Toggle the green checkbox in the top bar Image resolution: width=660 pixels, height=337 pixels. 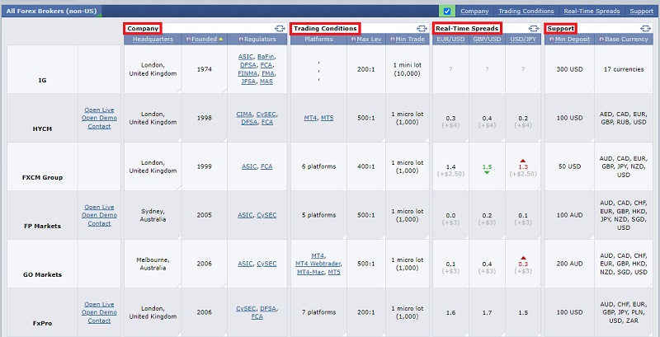[x=447, y=11]
